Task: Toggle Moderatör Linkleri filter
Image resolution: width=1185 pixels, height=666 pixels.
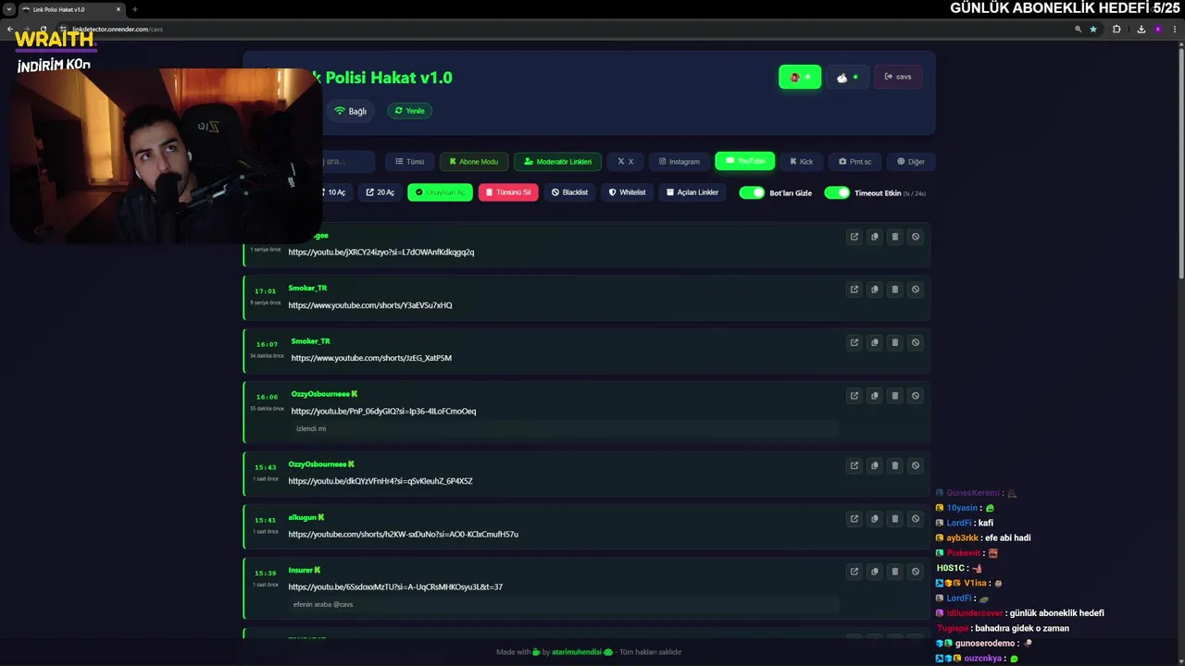Action: (x=557, y=162)
